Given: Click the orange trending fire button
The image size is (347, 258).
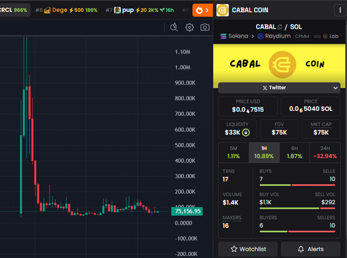Looking at the screenshot, I should click(x=203, y=10).
